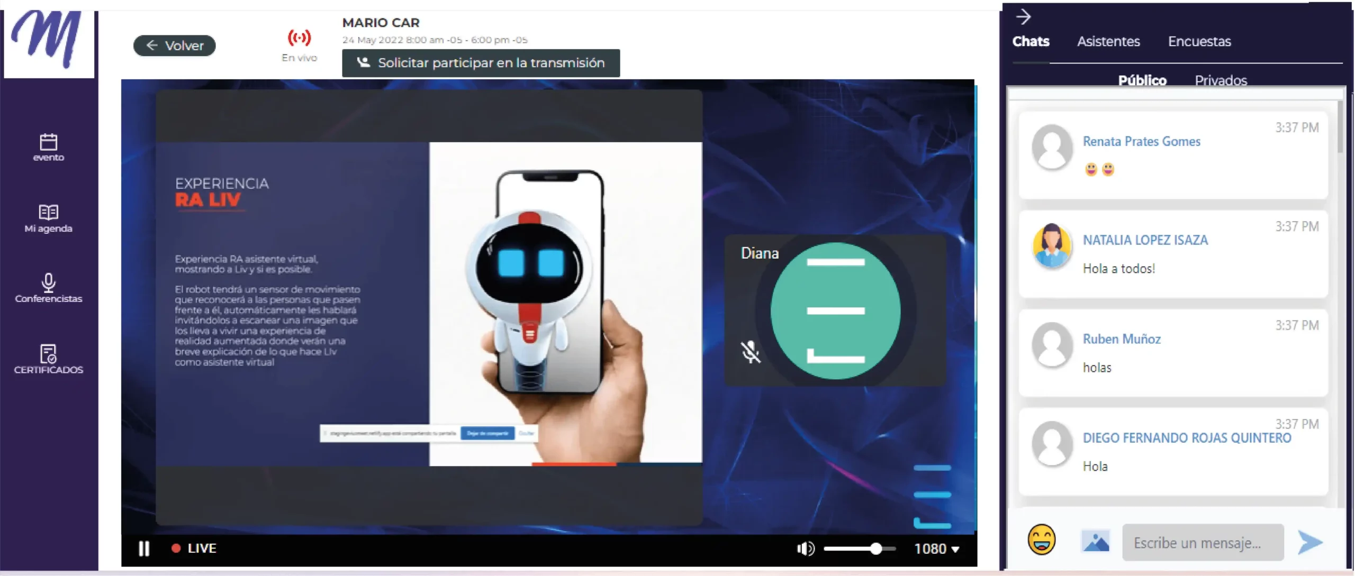Switch to the Asistentes tab
This screenshot has width=1355, height=576.
point(1108,41)
